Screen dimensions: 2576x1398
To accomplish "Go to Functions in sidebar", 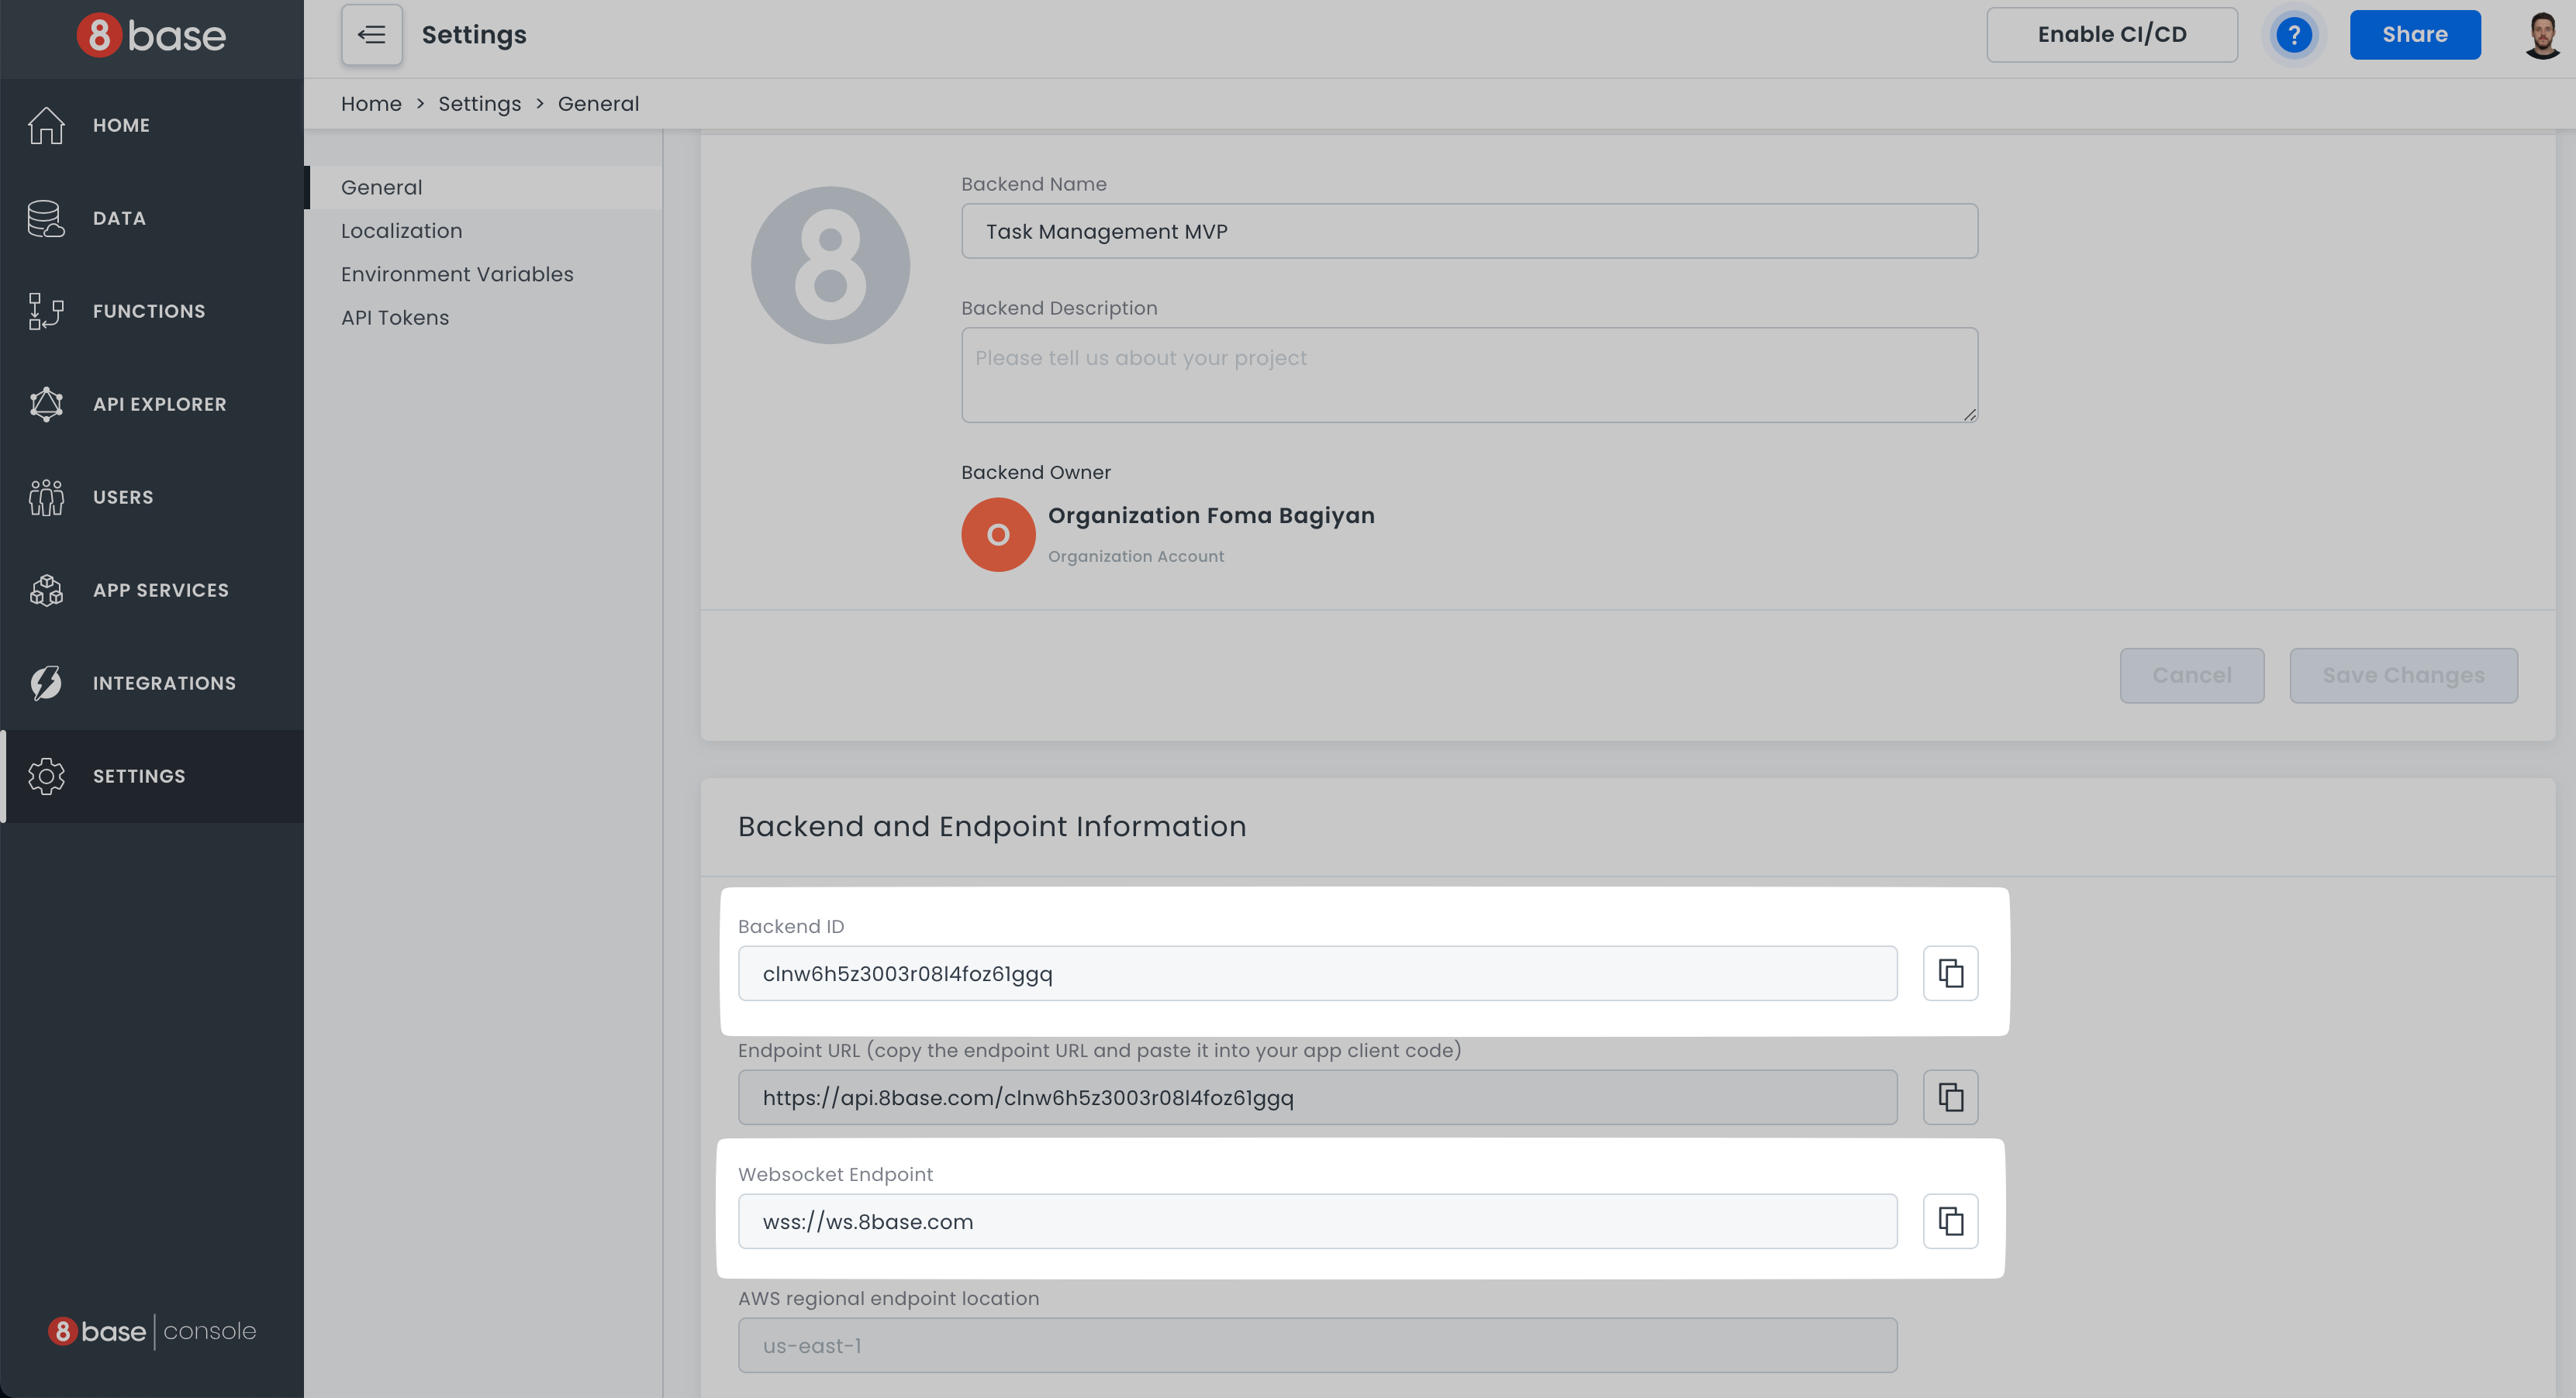I will (x=148, y=311).
